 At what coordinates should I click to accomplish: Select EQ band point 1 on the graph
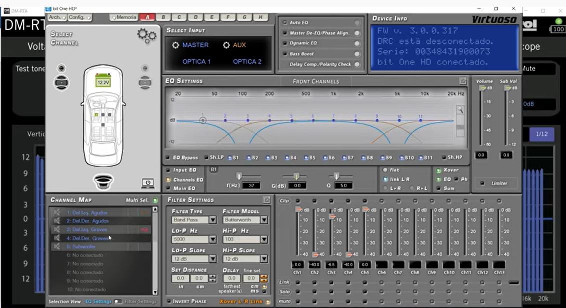point(203,120)
